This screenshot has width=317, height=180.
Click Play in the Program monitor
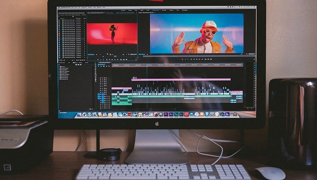pyautogui.click(x=197, y=59)
